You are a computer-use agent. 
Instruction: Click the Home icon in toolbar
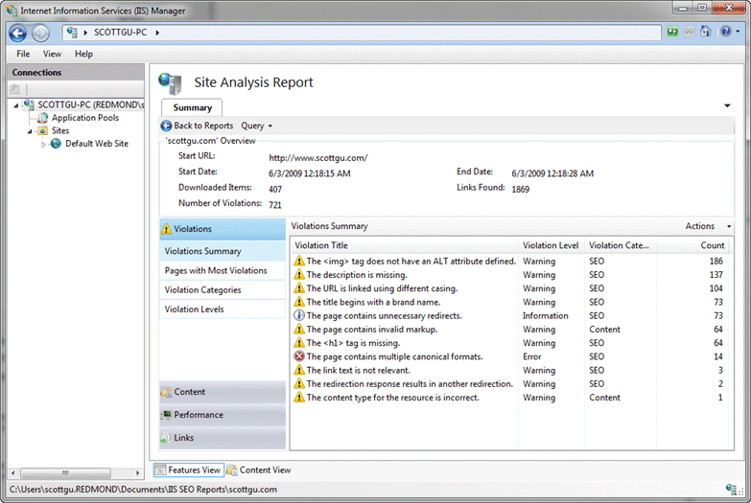click(x=706, y=32)
